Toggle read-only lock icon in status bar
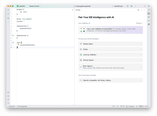157x116 pixels. (137, 106)
